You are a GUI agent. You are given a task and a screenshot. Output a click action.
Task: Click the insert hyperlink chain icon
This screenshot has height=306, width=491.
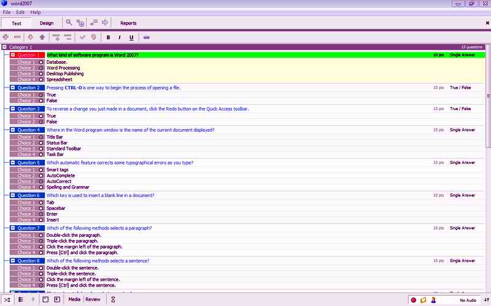point(146,37)
